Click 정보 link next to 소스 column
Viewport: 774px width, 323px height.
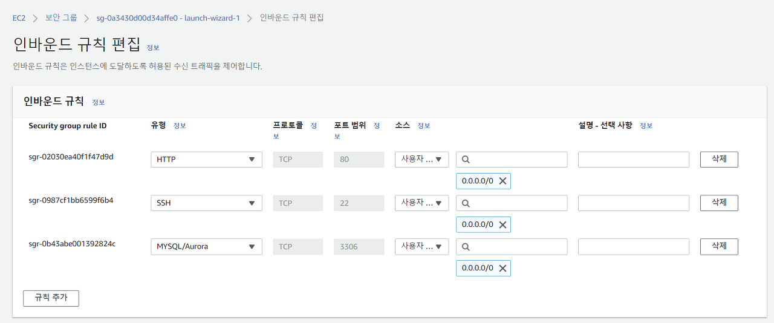tap(424, 126)
